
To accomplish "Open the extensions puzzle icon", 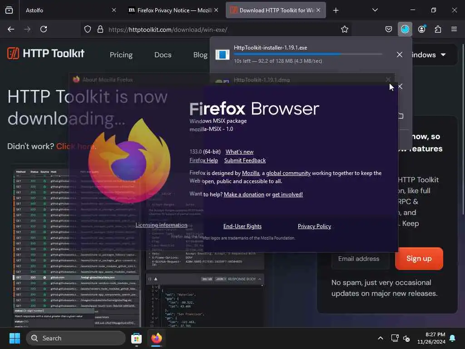I will 438,30.
